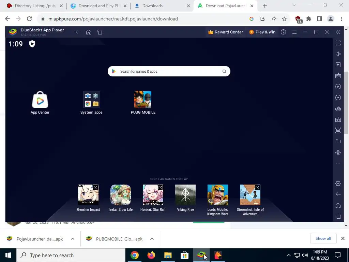Dismiss the downloads bar with X
Viewport: 349px width, 262px height.
[343, 238]
